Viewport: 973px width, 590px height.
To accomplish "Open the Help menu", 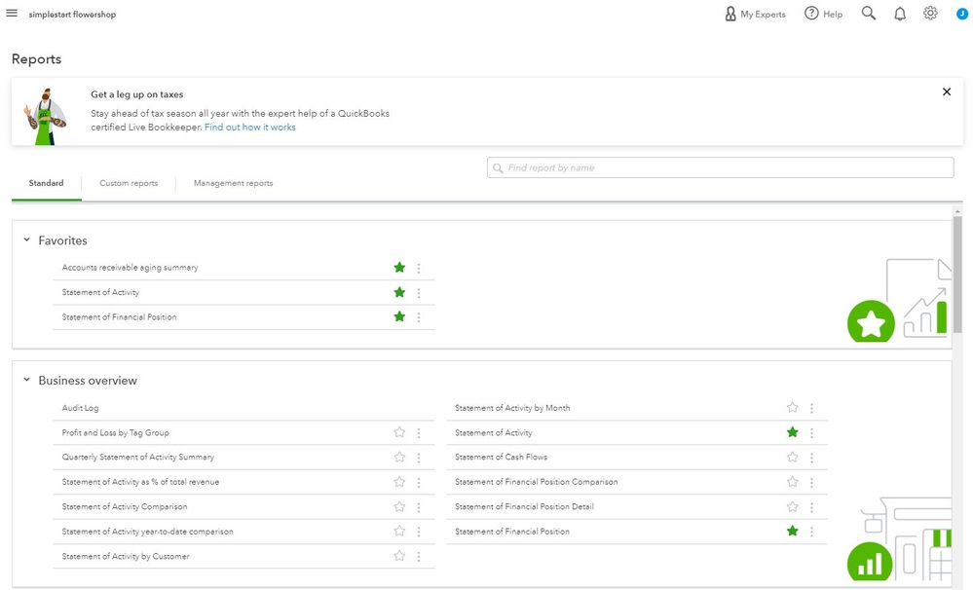I will (x=823, y=14).
